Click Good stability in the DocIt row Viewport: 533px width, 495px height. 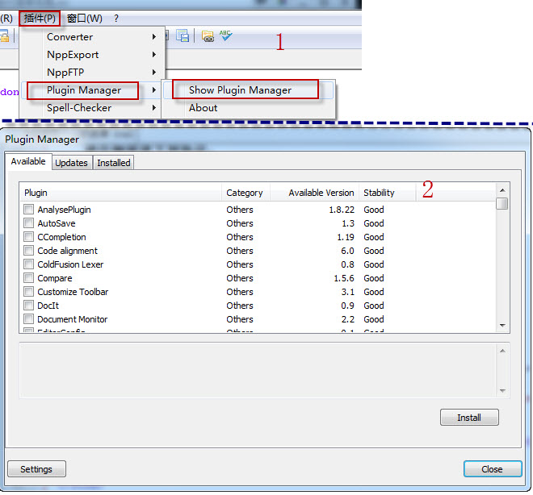pos(374,306)
